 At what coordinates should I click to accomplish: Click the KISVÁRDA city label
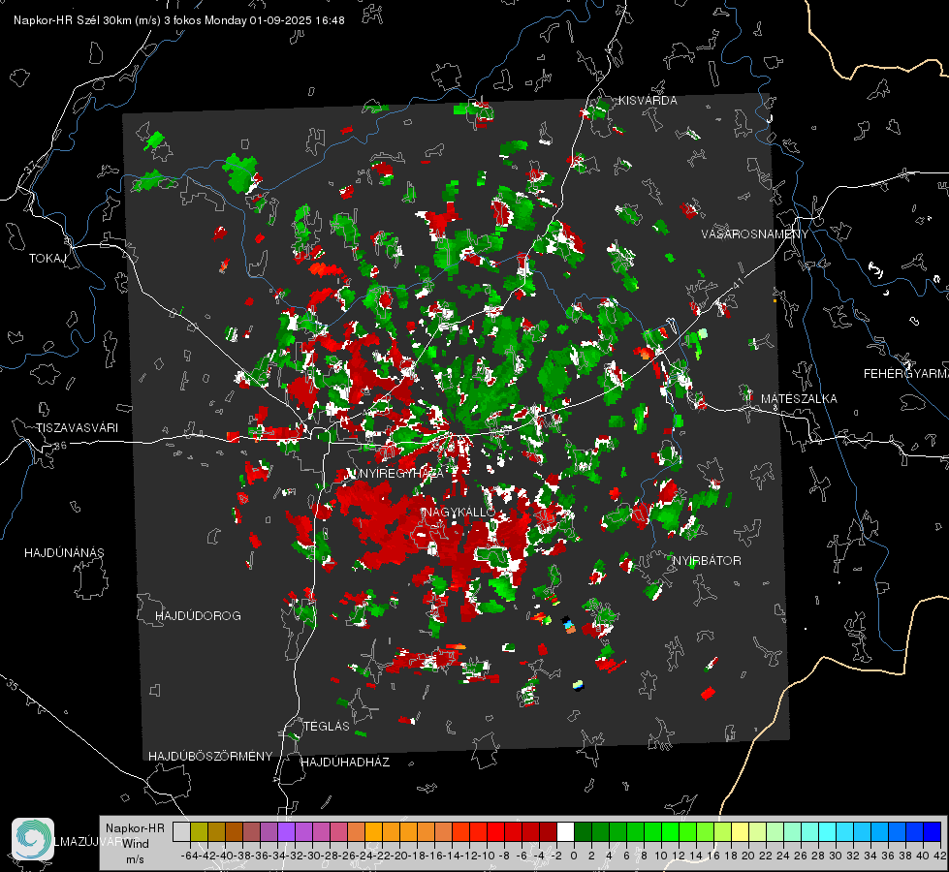coord(648,101)
